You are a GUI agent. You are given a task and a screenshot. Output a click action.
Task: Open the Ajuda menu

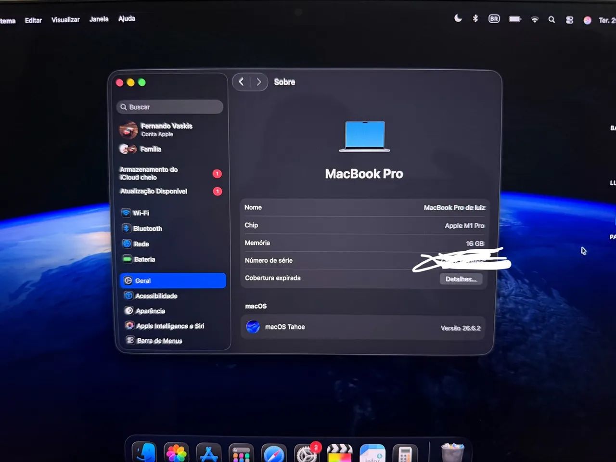point(127,19)
